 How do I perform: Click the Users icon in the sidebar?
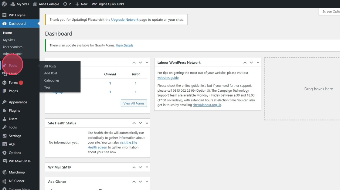(x=4, y=119)
